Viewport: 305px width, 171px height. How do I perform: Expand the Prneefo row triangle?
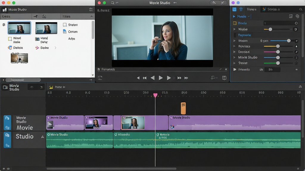[x=235, y=69]
